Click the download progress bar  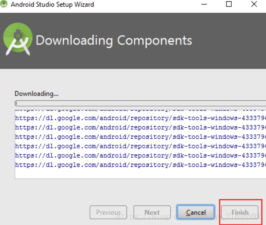140,103
